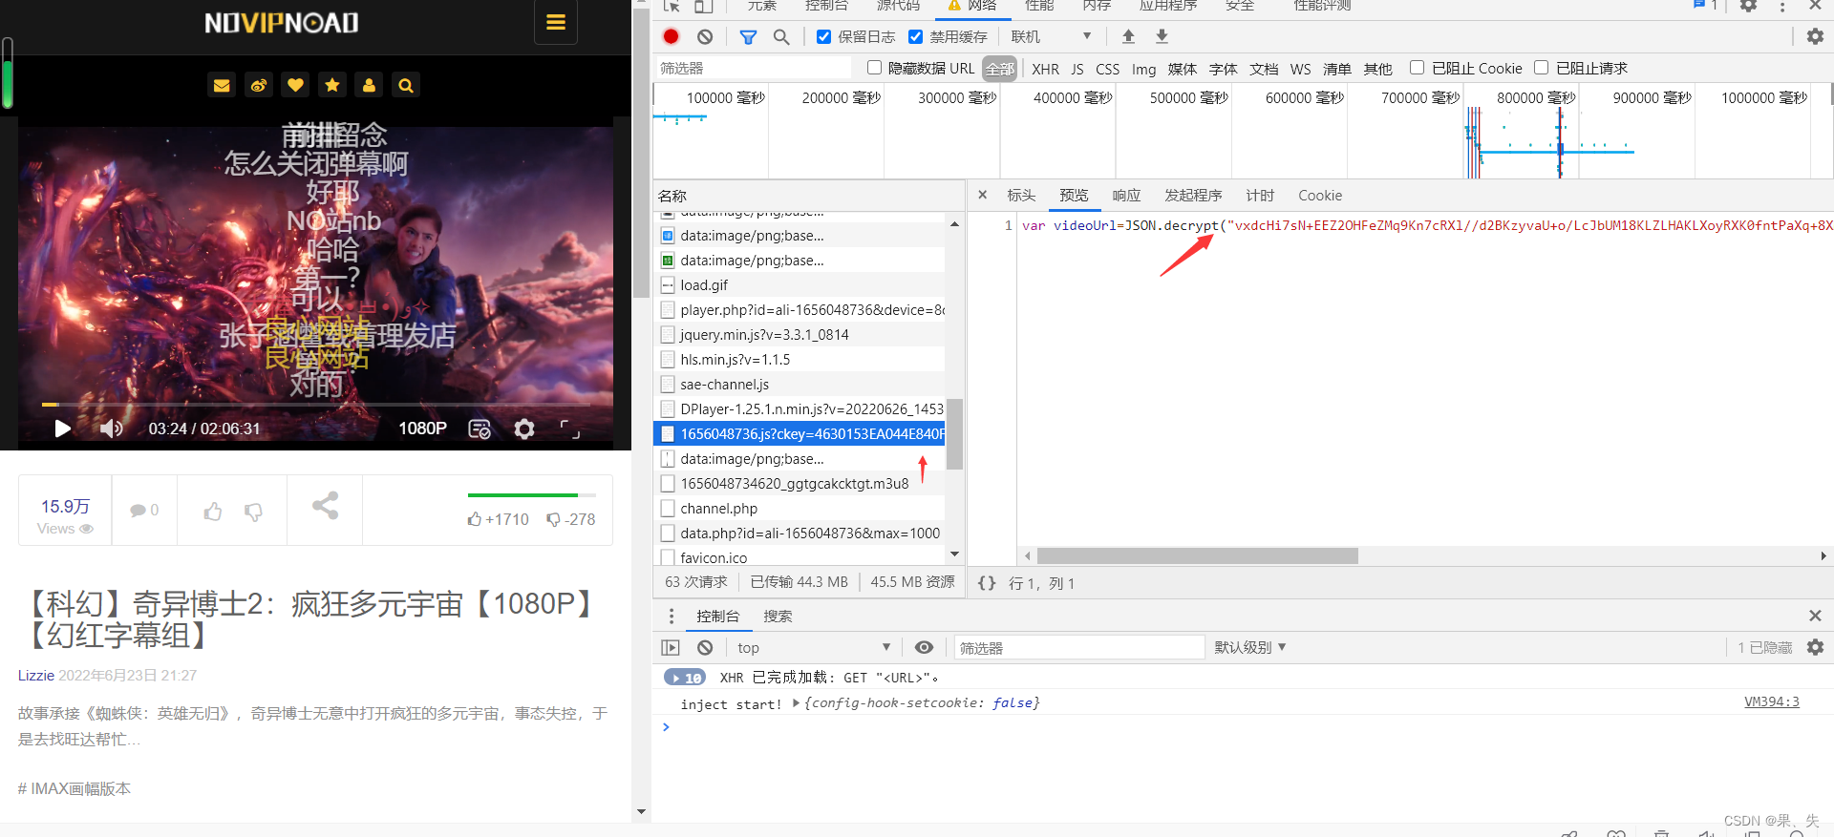The width and height of the screenshot is (1834, 837).
Task: Click the thumbs-down dislike icon
Action: pyautogui.click(x=253, y=512)
